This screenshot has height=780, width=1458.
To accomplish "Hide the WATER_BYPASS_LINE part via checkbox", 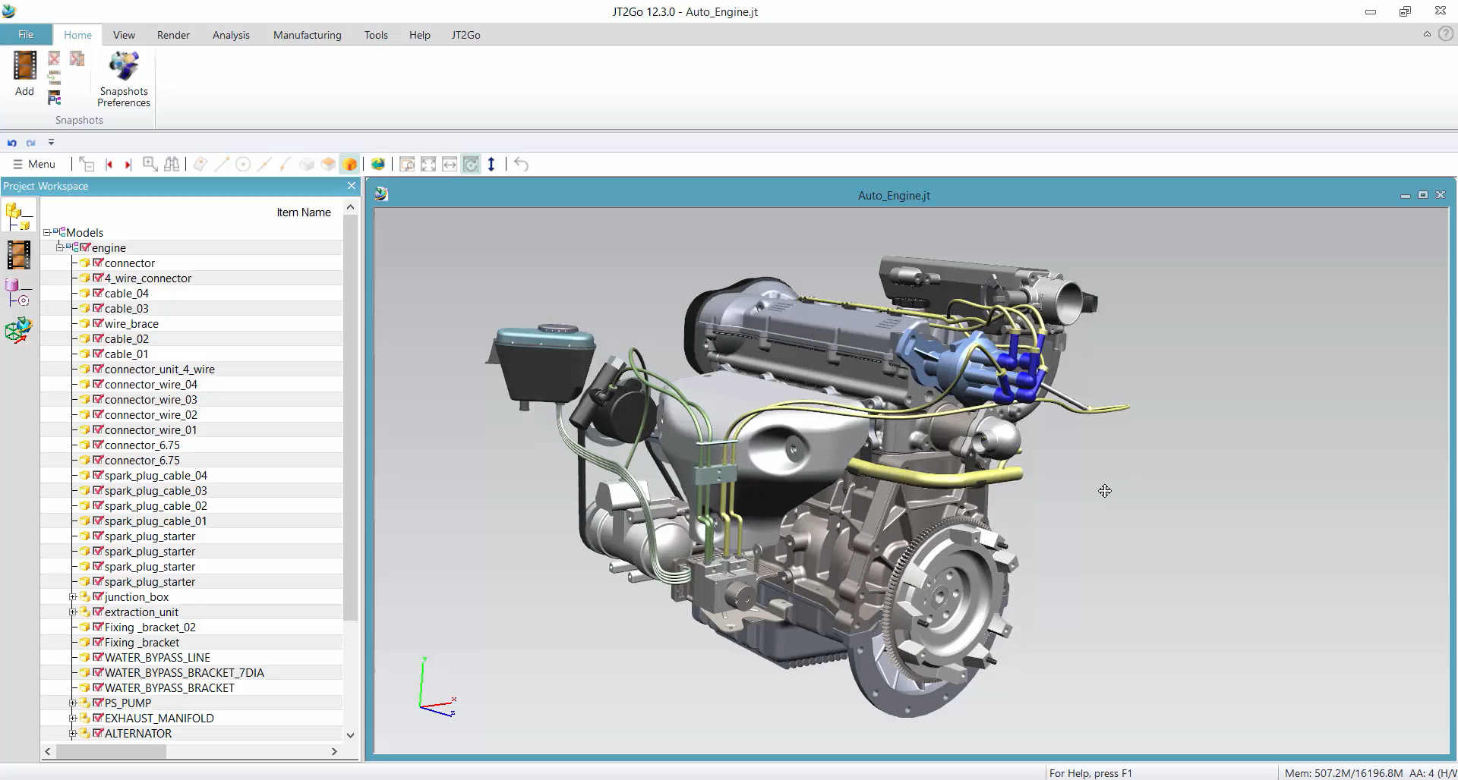I will click(x=98, y=658).
